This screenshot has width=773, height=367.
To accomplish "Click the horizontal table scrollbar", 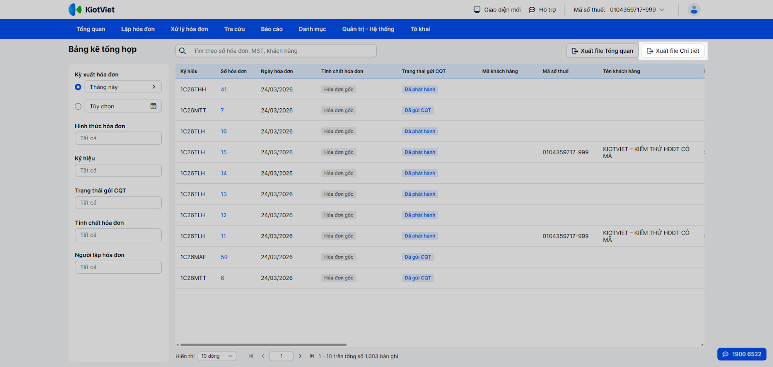I will (x=263, y=345).
